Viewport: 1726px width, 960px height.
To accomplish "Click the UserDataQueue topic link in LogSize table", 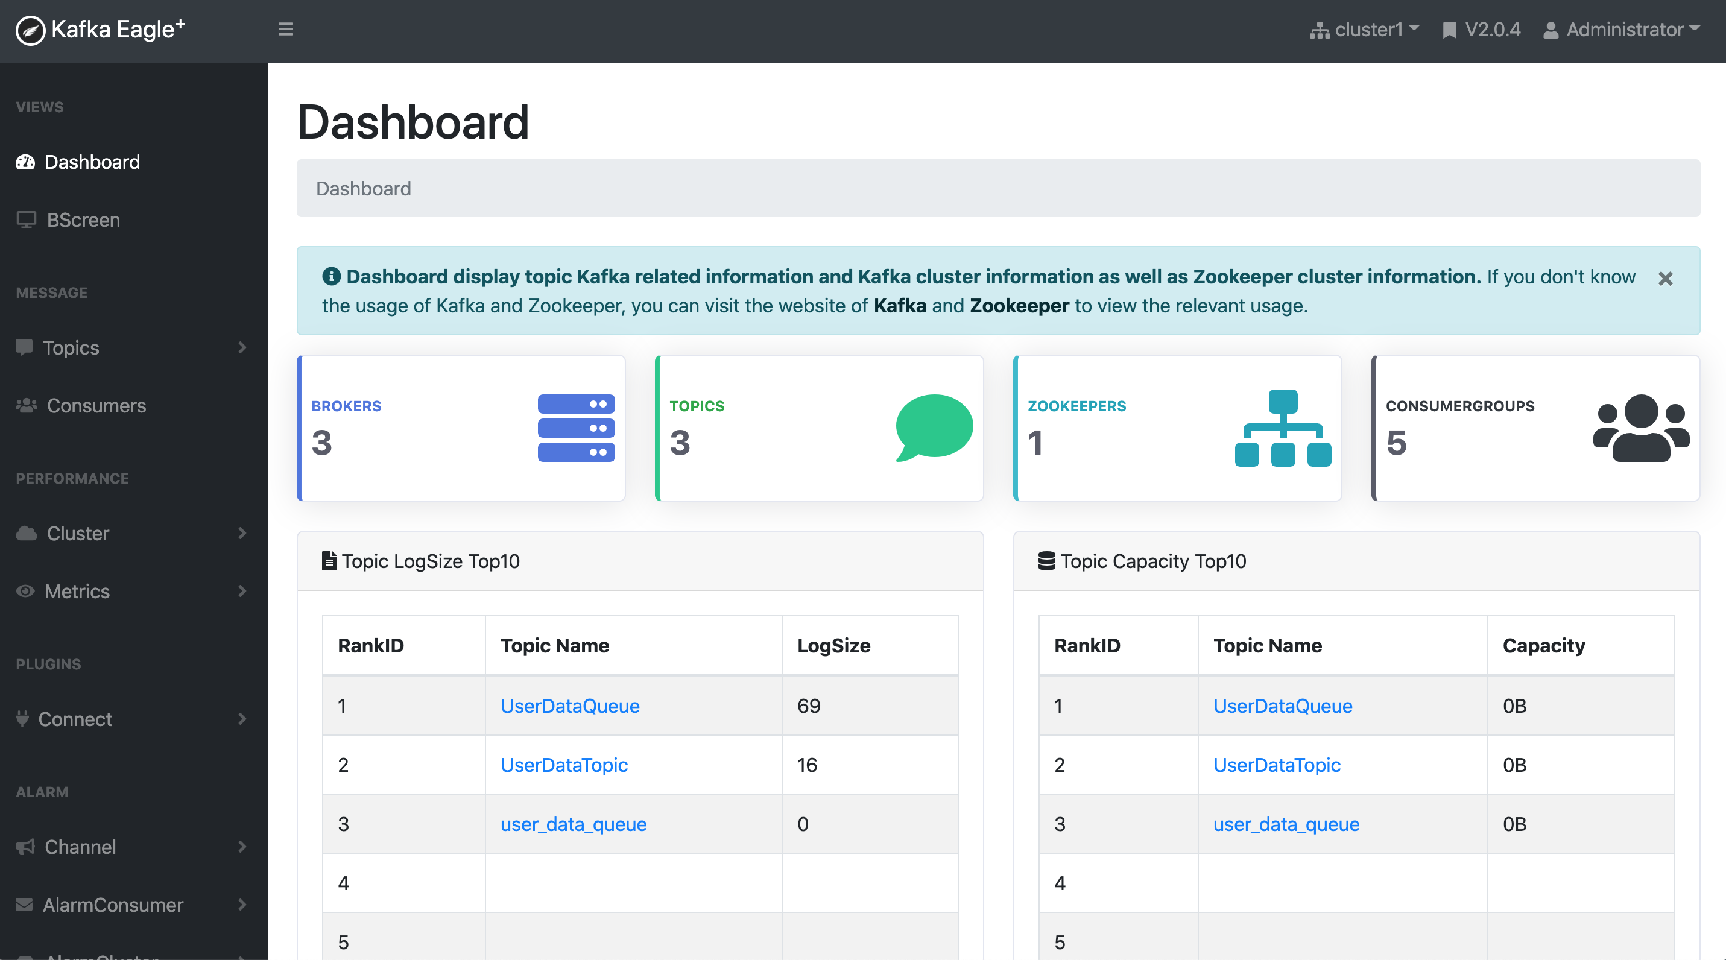I will coord(570,706).
